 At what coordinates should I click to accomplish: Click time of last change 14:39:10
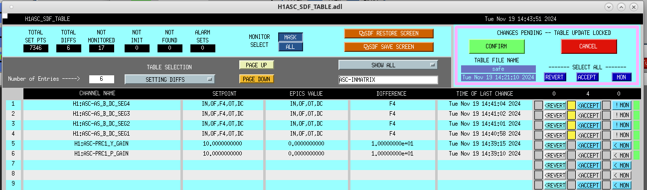pyautogui.click(x=485, y=154)
